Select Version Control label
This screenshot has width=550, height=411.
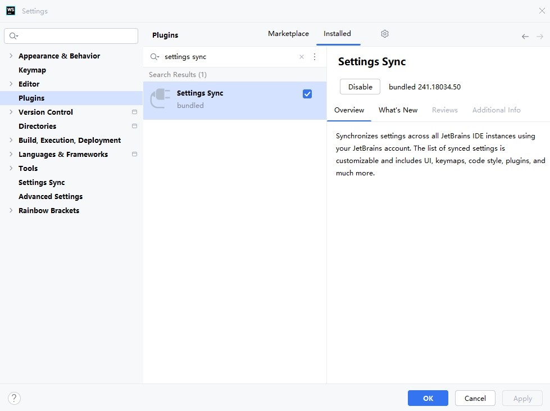coord(46,112)
